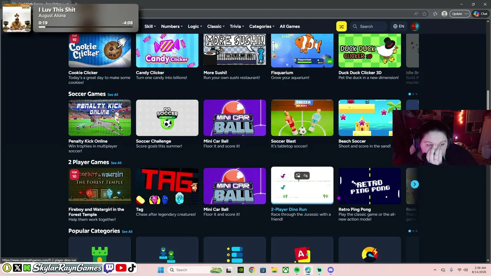Expand the Logic menu dropdown
This screenshot has height=276, width=491.
coord(196,26)
